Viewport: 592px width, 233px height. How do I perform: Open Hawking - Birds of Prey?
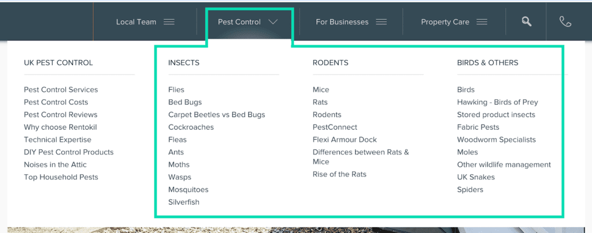click(x=498, y=102)
